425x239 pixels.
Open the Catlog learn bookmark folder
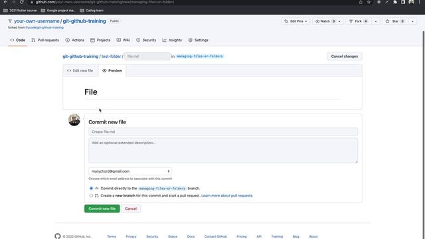(92, 11)
